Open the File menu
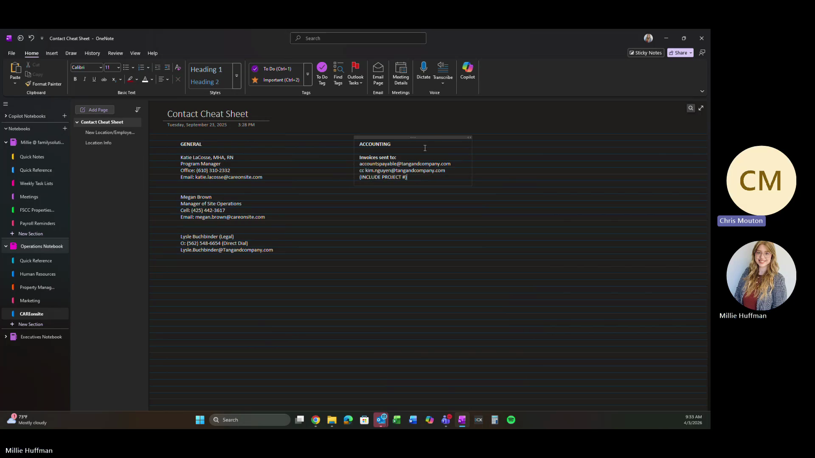815x458 pixels. 11,53
